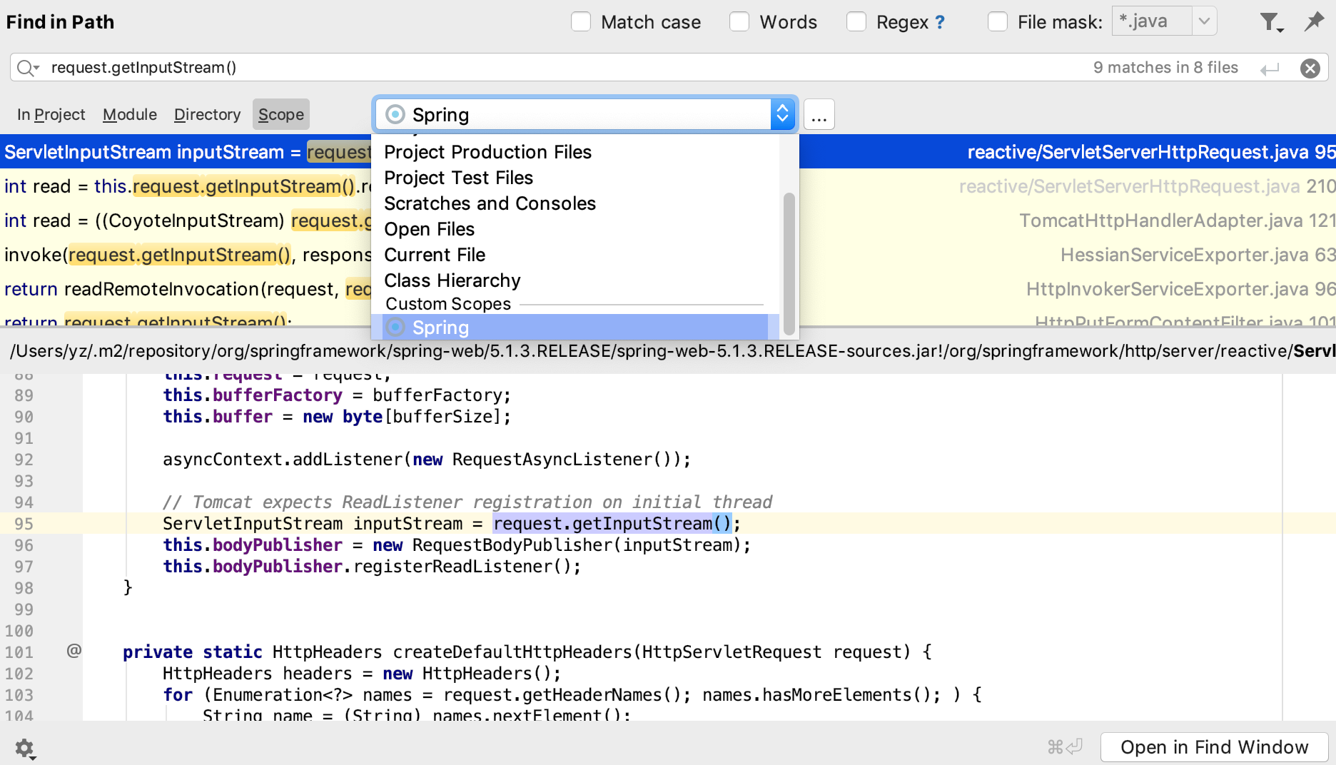Clear the search field with X icon
This screenshot has width=1336, height=765.
[1310, 68]
